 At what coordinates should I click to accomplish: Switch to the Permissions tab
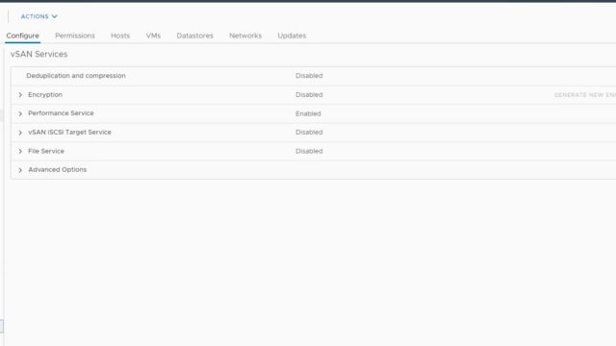[x=75, y=36]
